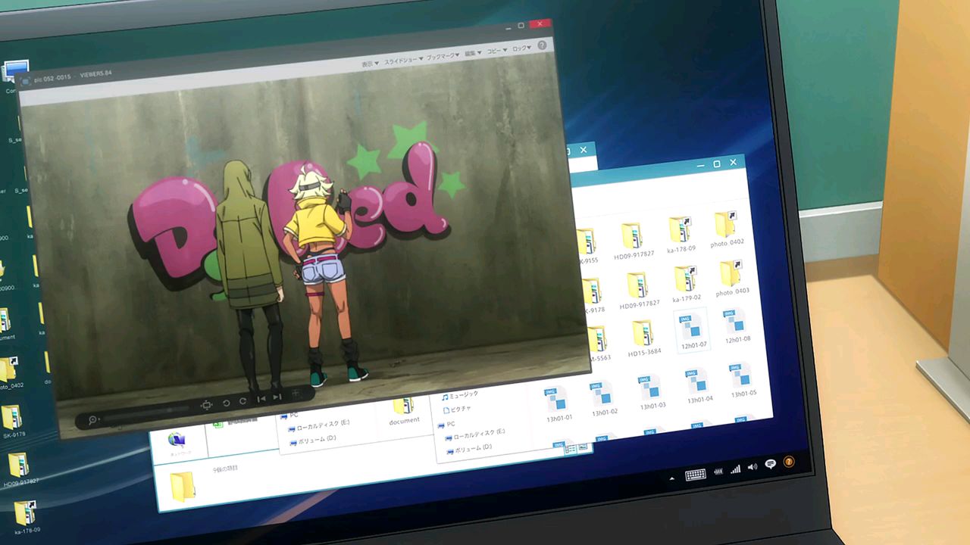
Task: Click the zoom magnifier icon in viewer bar
Action: [92, 420]
